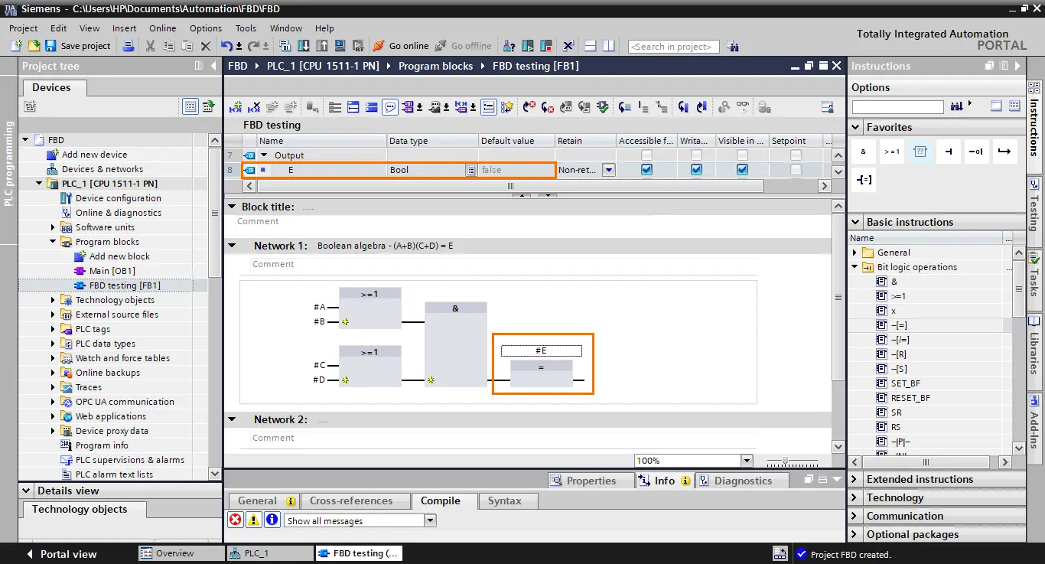
Task: Open the Options menu
Action: coord(206,28)
